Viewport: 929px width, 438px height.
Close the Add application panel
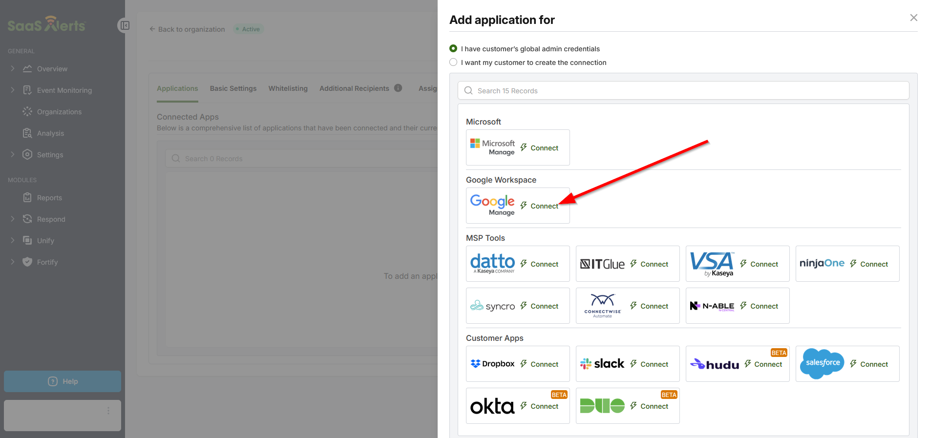click(x=913, y=18)
